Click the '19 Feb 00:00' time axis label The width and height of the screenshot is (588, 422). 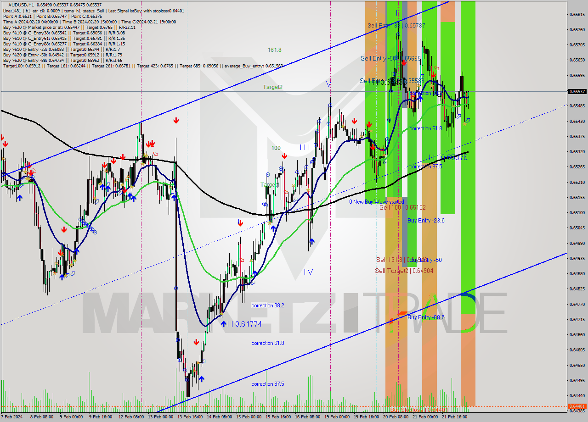pyautogui.click(x=337, y=417)
